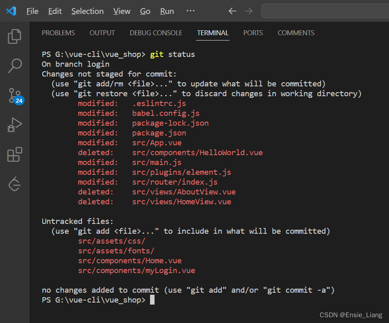Open the DEBUG CONSOLE tab
Screen dimensions: 389x323
coord(156,33)
